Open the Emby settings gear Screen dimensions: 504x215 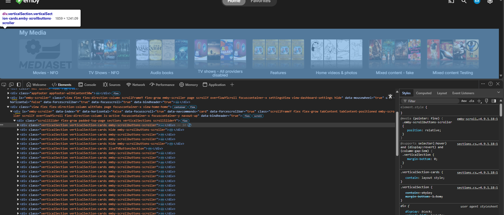(x=490, y=2)
